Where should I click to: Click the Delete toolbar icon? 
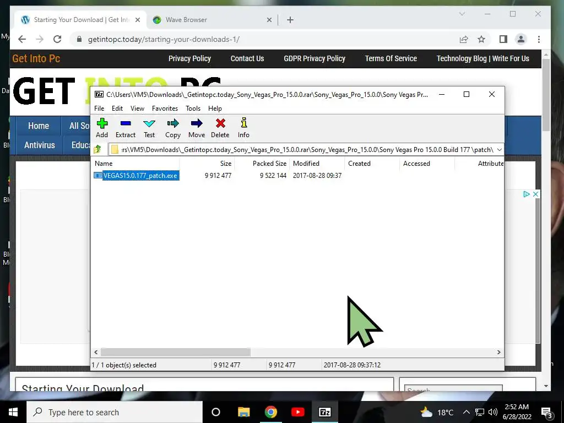220,123
